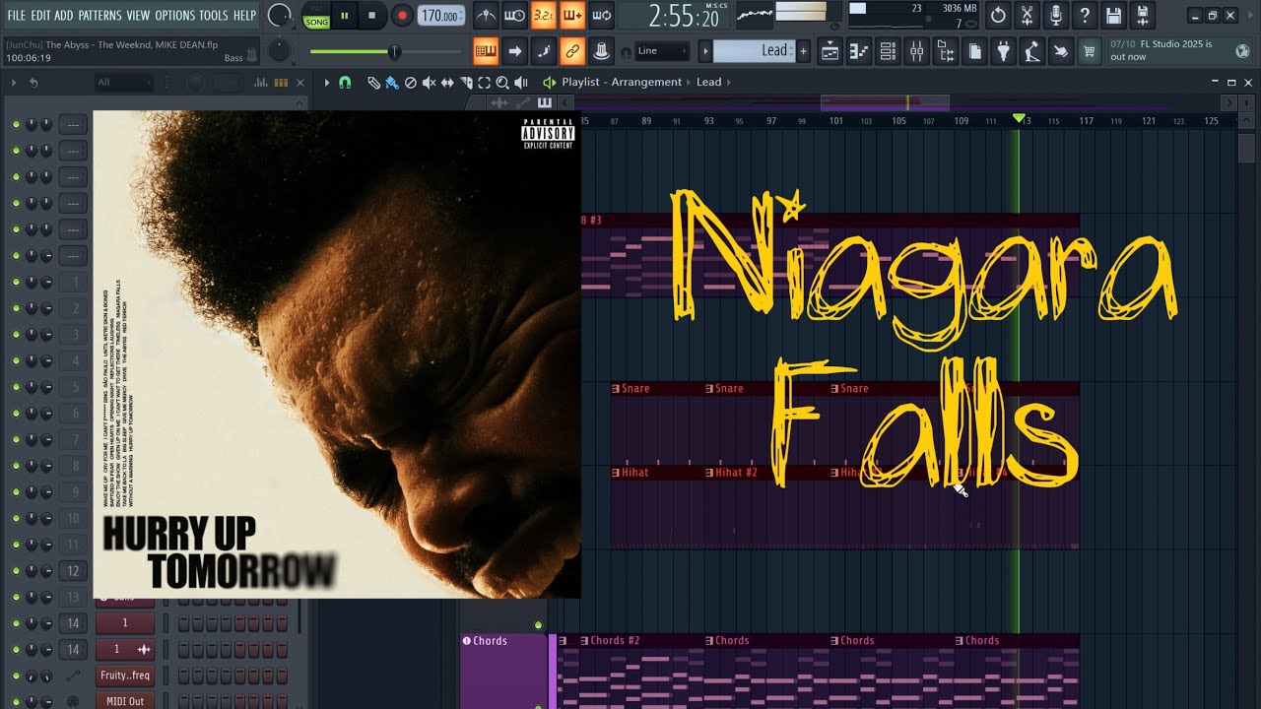Pause playback
The image size is (1261, 709).
pos(345,16)
